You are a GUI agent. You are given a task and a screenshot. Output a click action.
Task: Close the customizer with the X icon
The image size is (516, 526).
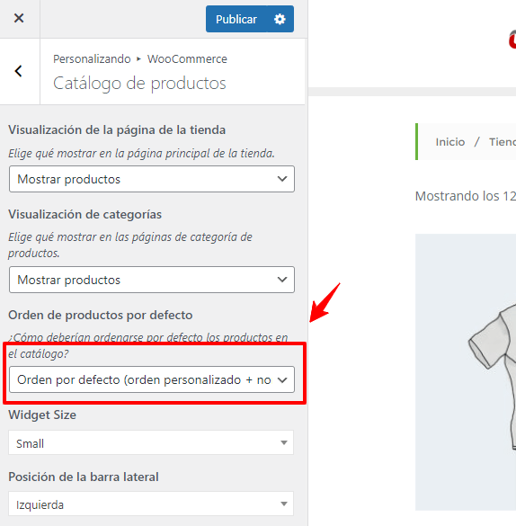tap(19, 18)
